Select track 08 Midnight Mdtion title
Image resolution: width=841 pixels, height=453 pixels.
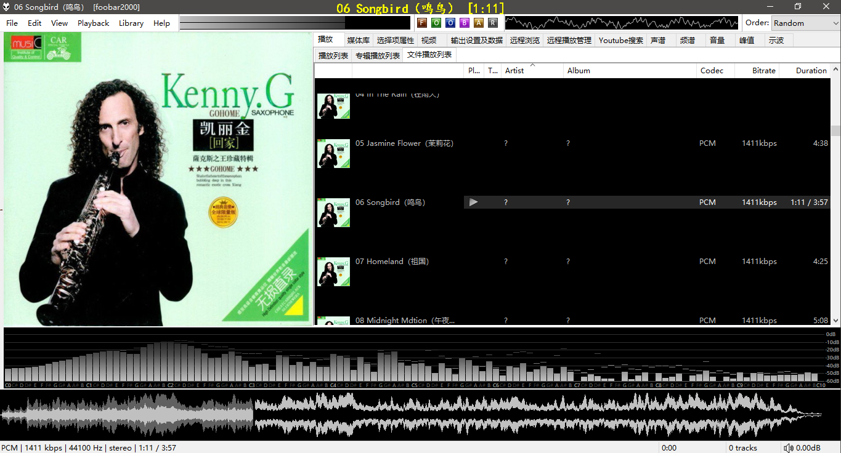click(405, 321)
